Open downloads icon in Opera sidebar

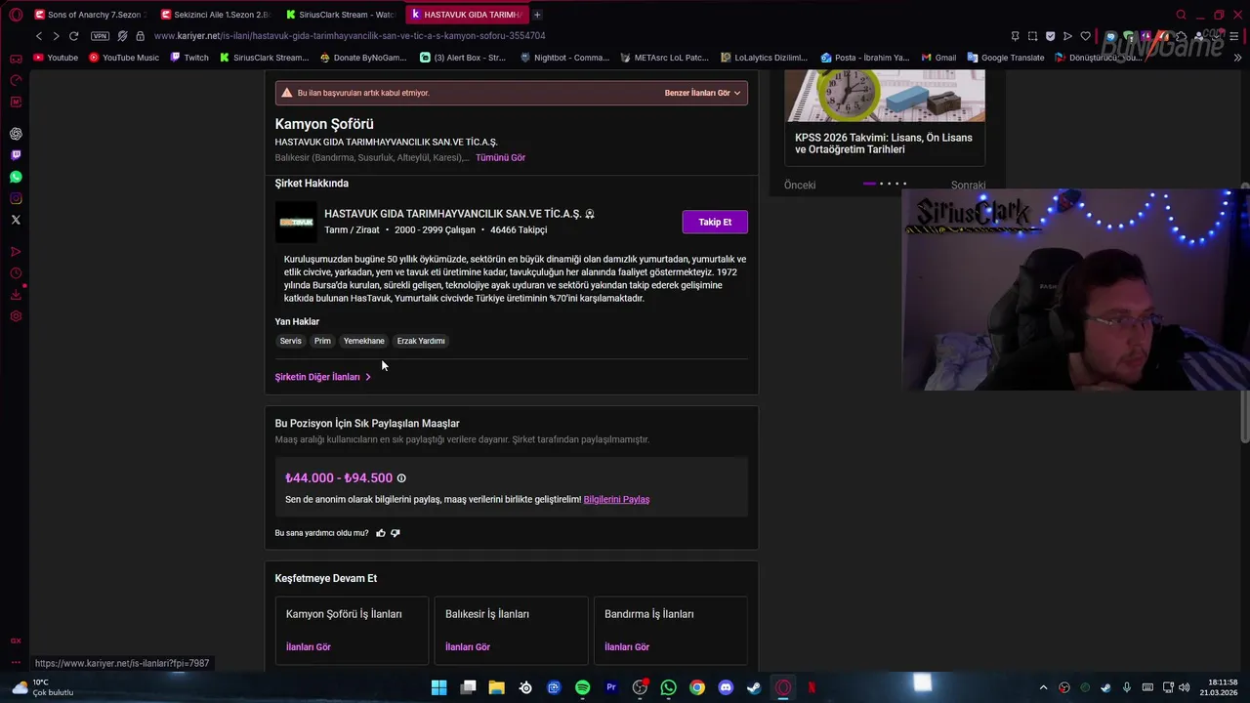coord(16,295)
